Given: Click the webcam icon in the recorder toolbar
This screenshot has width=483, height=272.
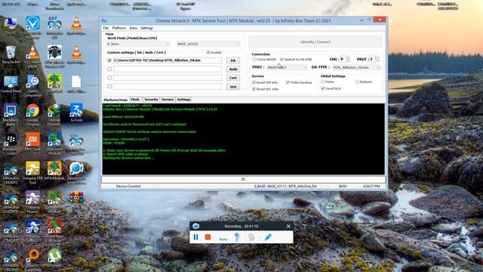Looking at the screenshot, I should 251,237.
